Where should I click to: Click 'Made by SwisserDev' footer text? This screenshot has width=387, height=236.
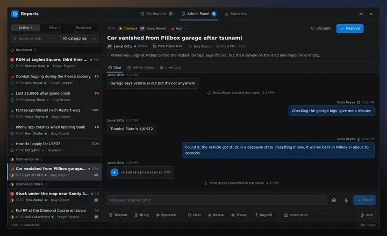pyautogui.click(x=26, y=225)
